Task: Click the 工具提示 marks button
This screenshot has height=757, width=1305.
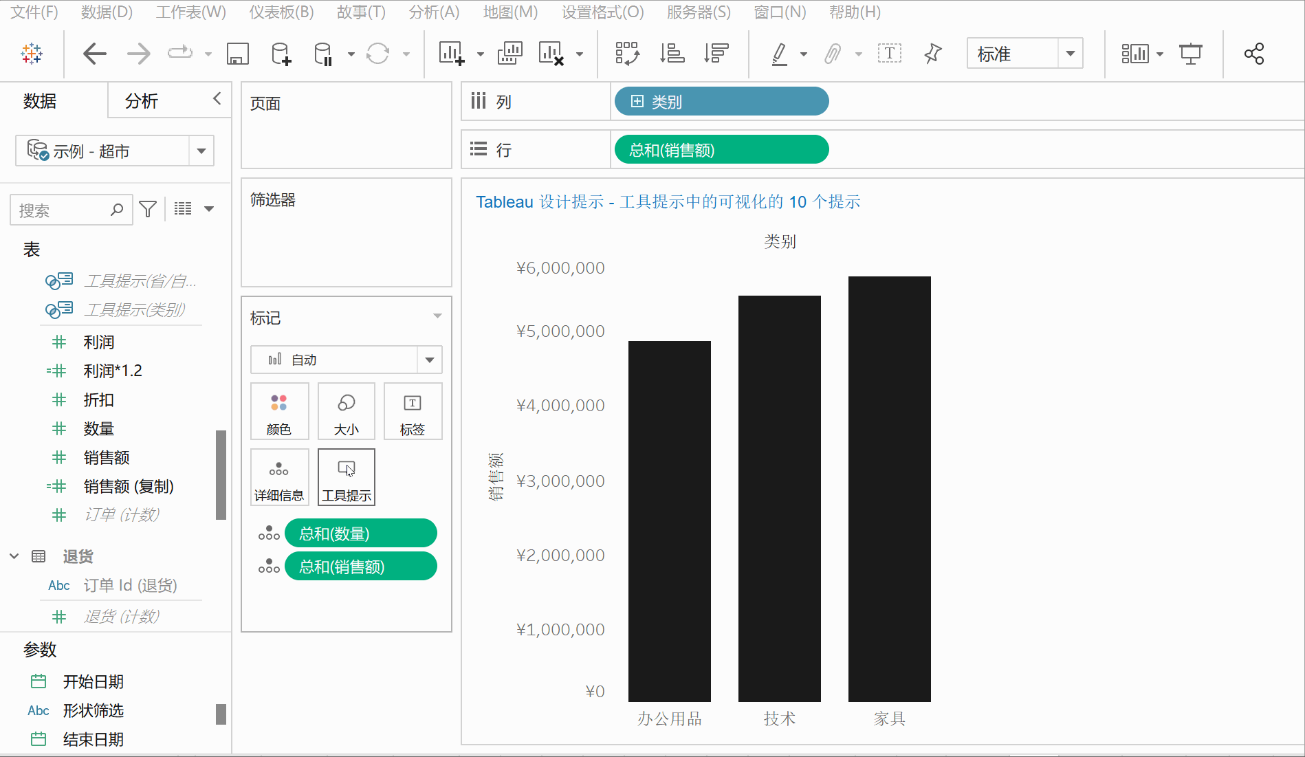Action: click(x=347, y=477)
